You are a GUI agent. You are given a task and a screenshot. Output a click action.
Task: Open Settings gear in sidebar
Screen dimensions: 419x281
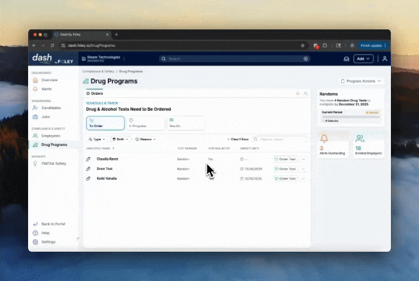49,242
